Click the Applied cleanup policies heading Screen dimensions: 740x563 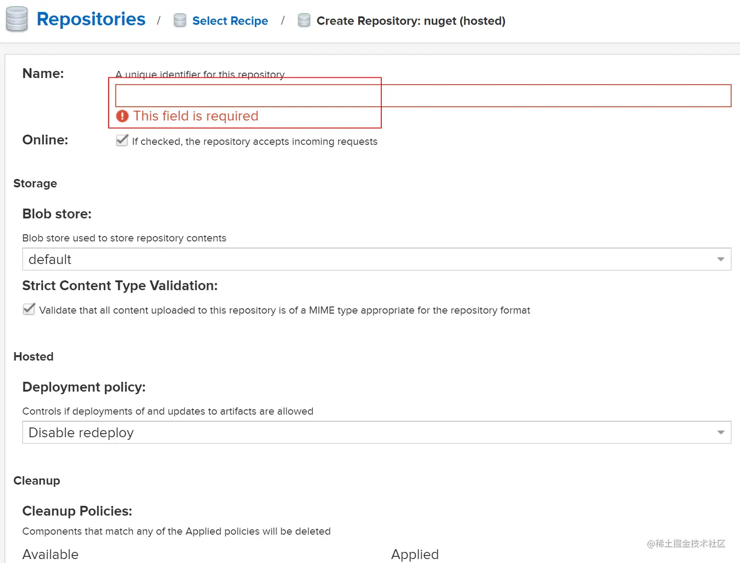click(415, 554)
